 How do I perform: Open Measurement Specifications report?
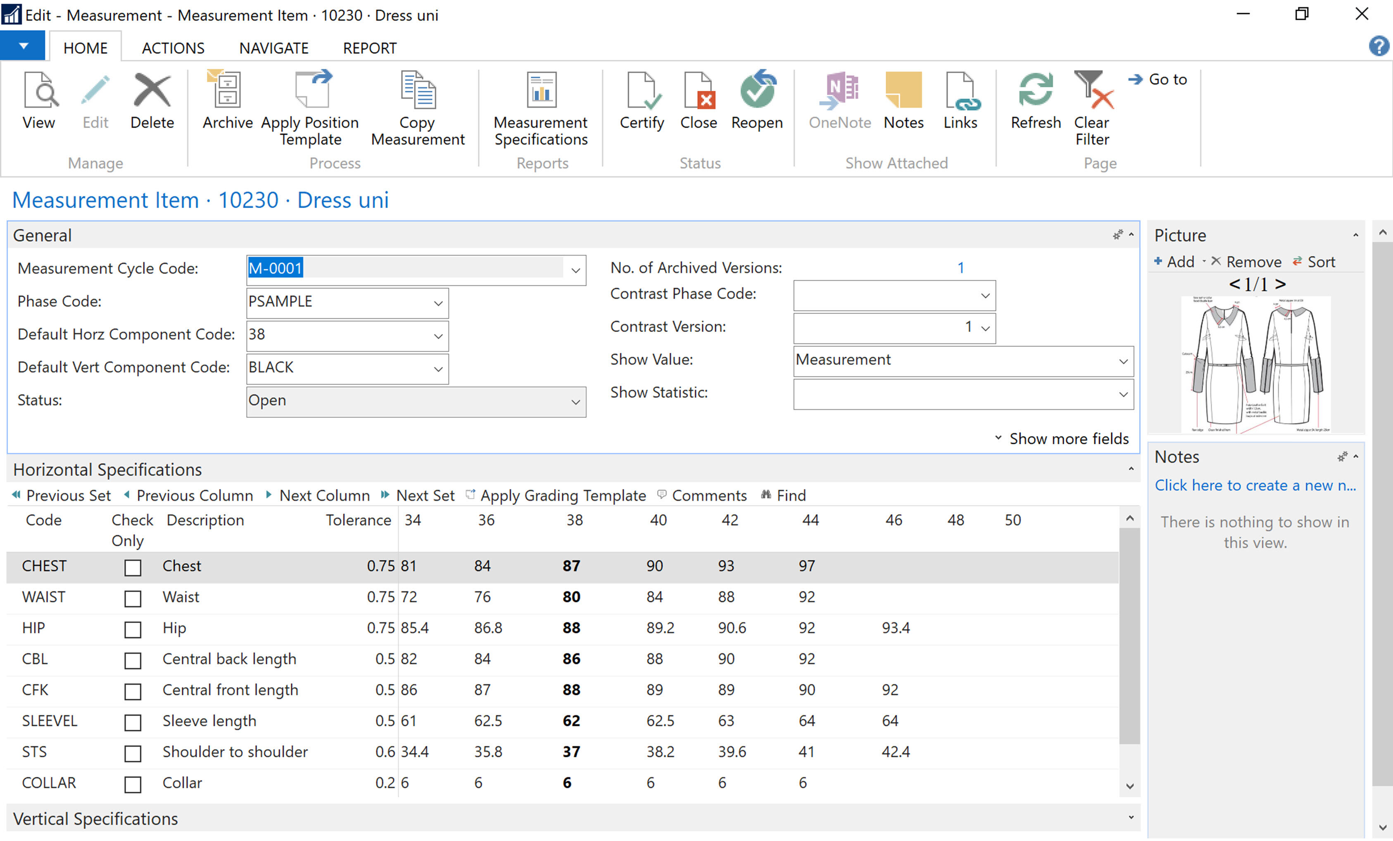pyautogui.click(x=541, y=90)
